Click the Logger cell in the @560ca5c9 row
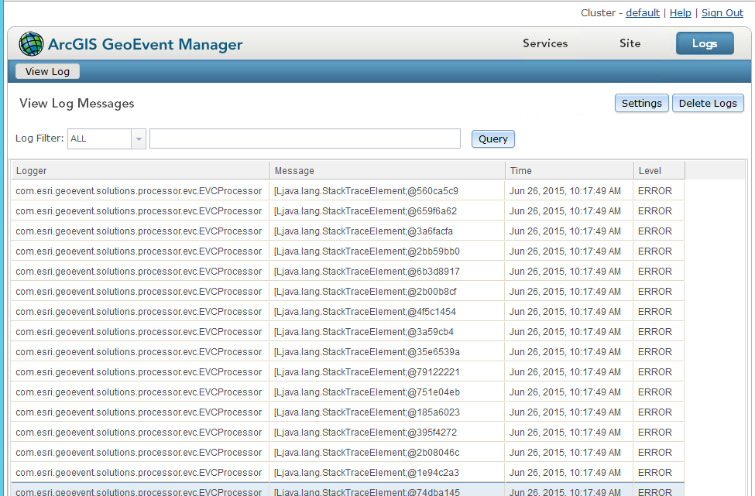This screenshot has width=755, height=496. [139, 191]
